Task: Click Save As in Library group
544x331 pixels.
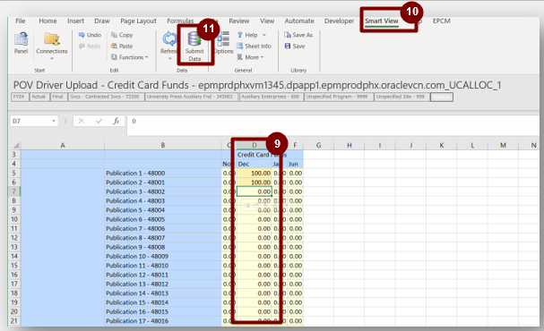Action: (x=298, y=35)
